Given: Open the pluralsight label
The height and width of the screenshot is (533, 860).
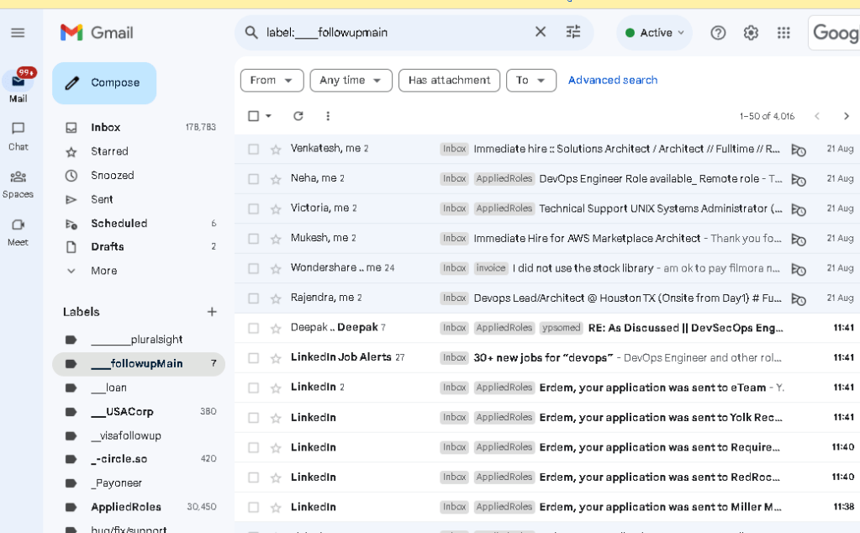Looking at the screenshot, I should [139, 340].
